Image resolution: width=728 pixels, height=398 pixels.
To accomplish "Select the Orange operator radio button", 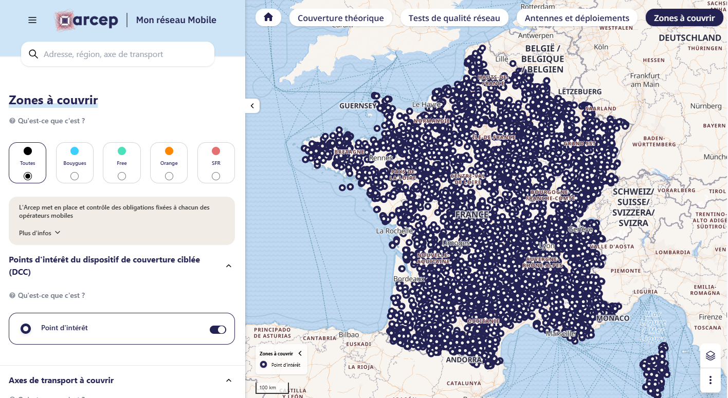I will (169, 176).
